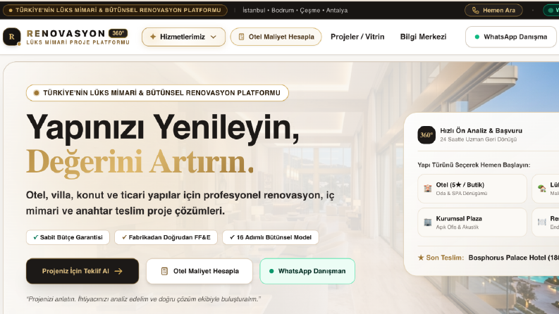Click the Hemen Ara call button
This screenshot has height=314, width=559.
point(493,11)
